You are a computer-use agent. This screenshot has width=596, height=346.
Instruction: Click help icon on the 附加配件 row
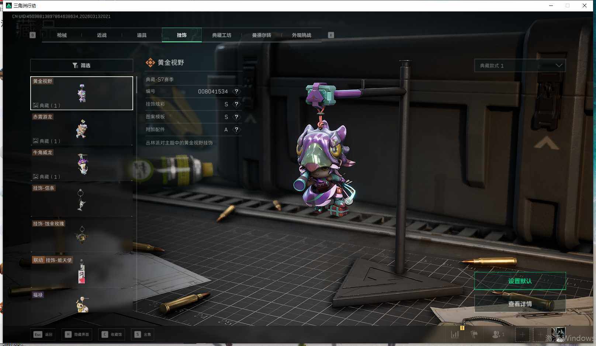click(236, 130)
